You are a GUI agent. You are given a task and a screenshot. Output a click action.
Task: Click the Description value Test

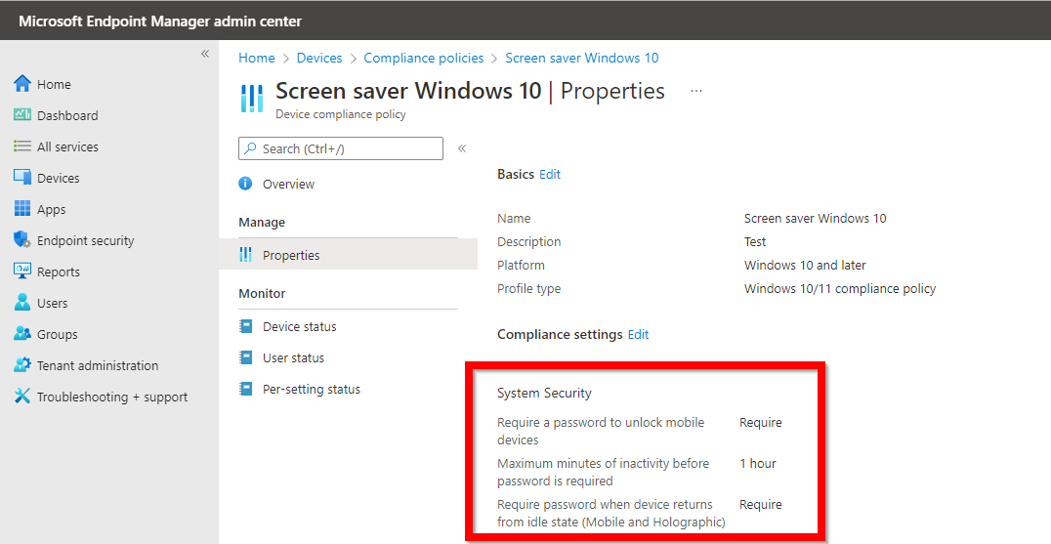(755, 242)
